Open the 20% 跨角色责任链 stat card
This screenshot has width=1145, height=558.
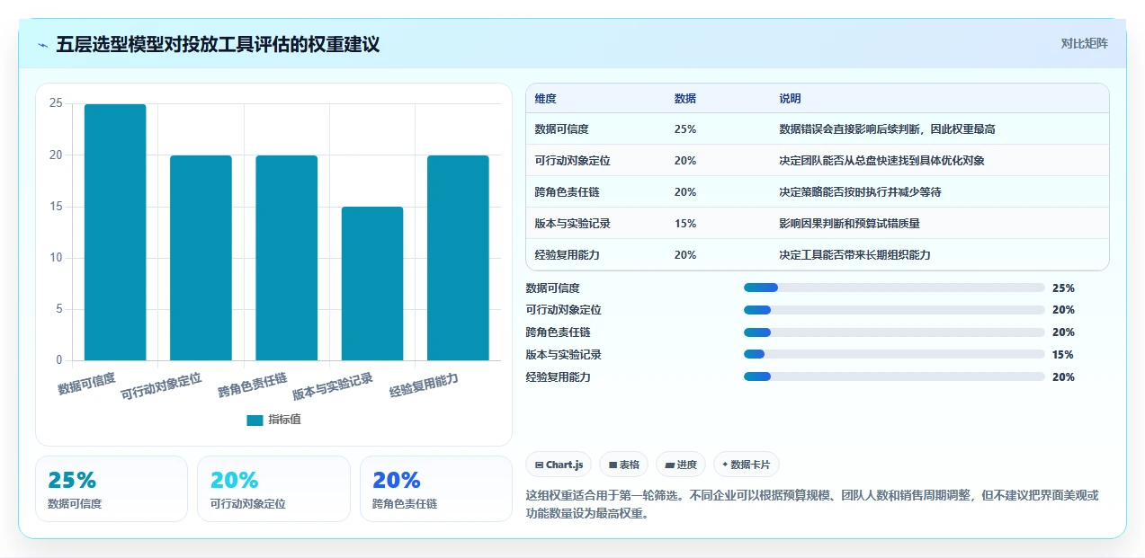(x=436, y=489)
